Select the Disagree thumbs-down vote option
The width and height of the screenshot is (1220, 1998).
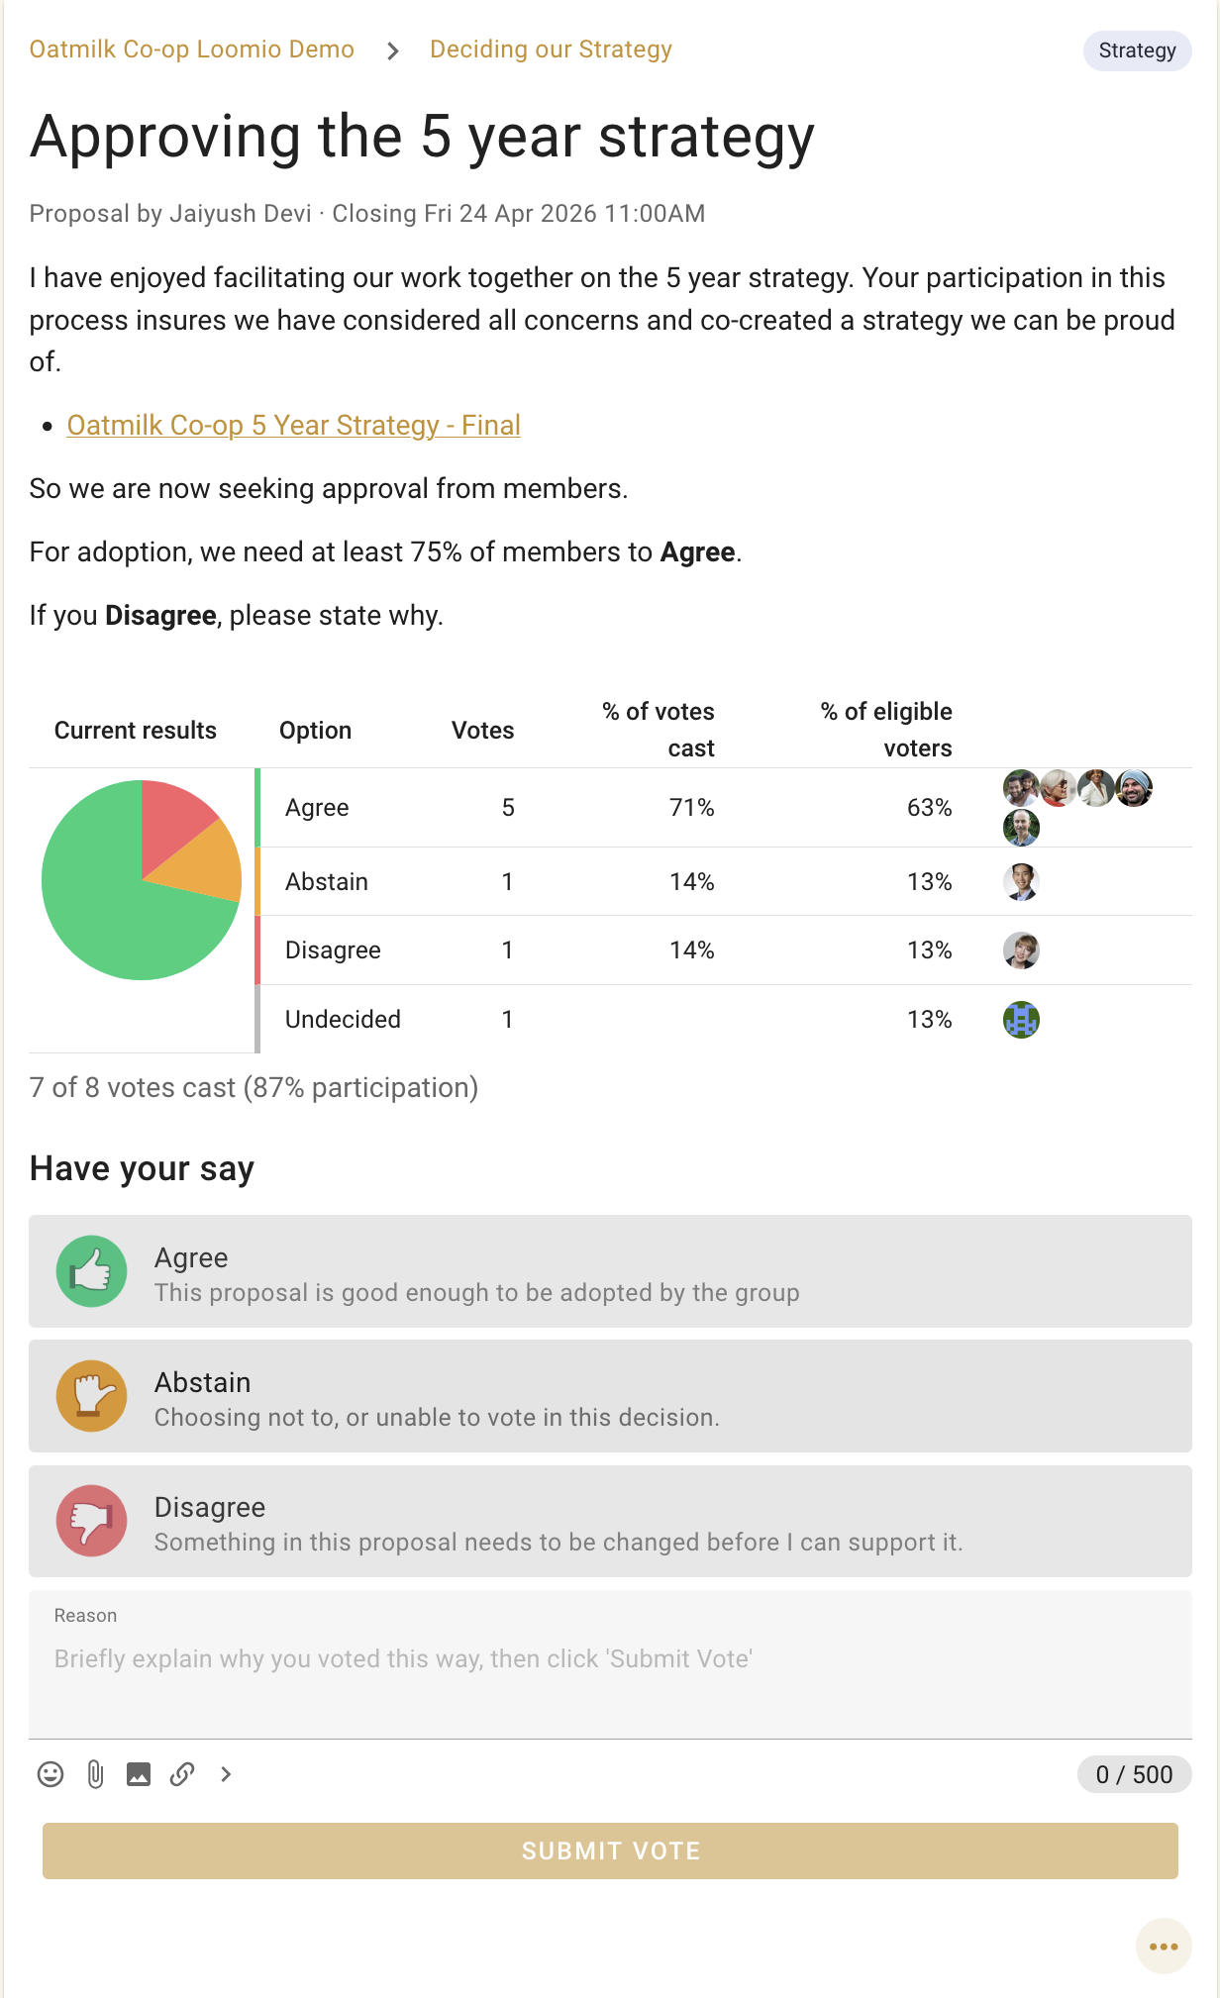[610, 1521]
